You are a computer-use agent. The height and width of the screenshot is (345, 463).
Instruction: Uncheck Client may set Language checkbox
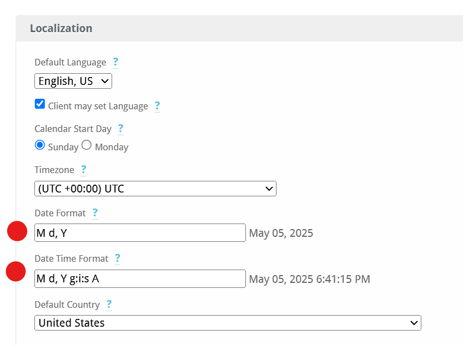40,104
